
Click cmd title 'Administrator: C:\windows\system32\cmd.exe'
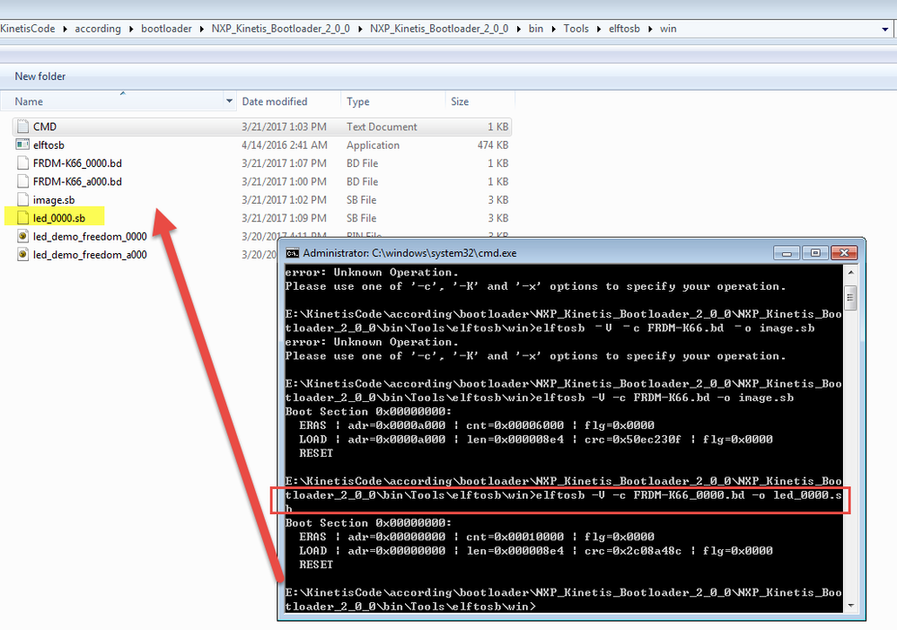(x=409, y=253)
